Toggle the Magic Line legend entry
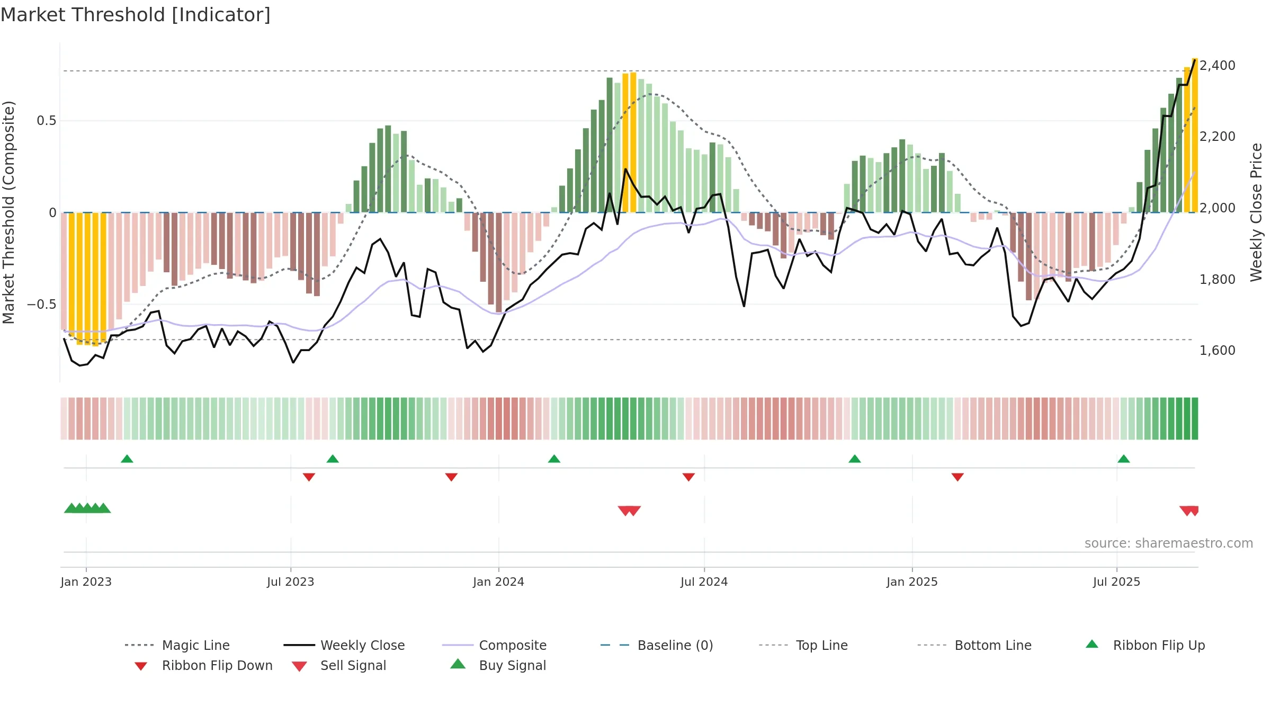This screenshot has height=715, width=1271. 177,645
